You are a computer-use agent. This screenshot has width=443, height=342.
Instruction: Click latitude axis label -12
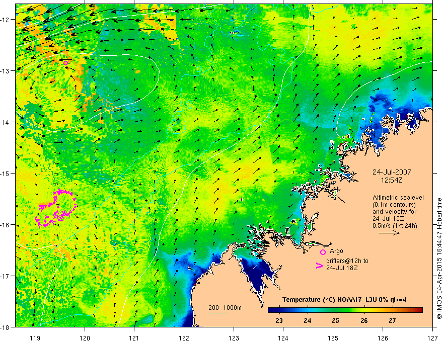[6, 20]
